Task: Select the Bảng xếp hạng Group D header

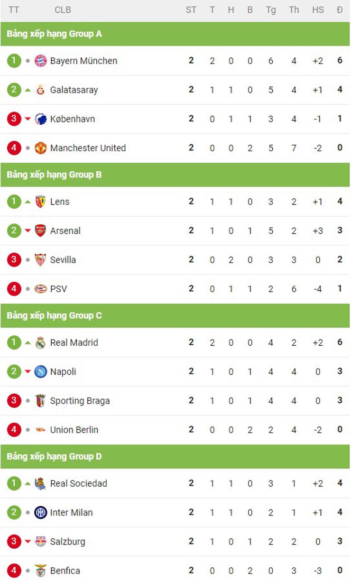Action: pyautogui.click(x=54, y=457)
